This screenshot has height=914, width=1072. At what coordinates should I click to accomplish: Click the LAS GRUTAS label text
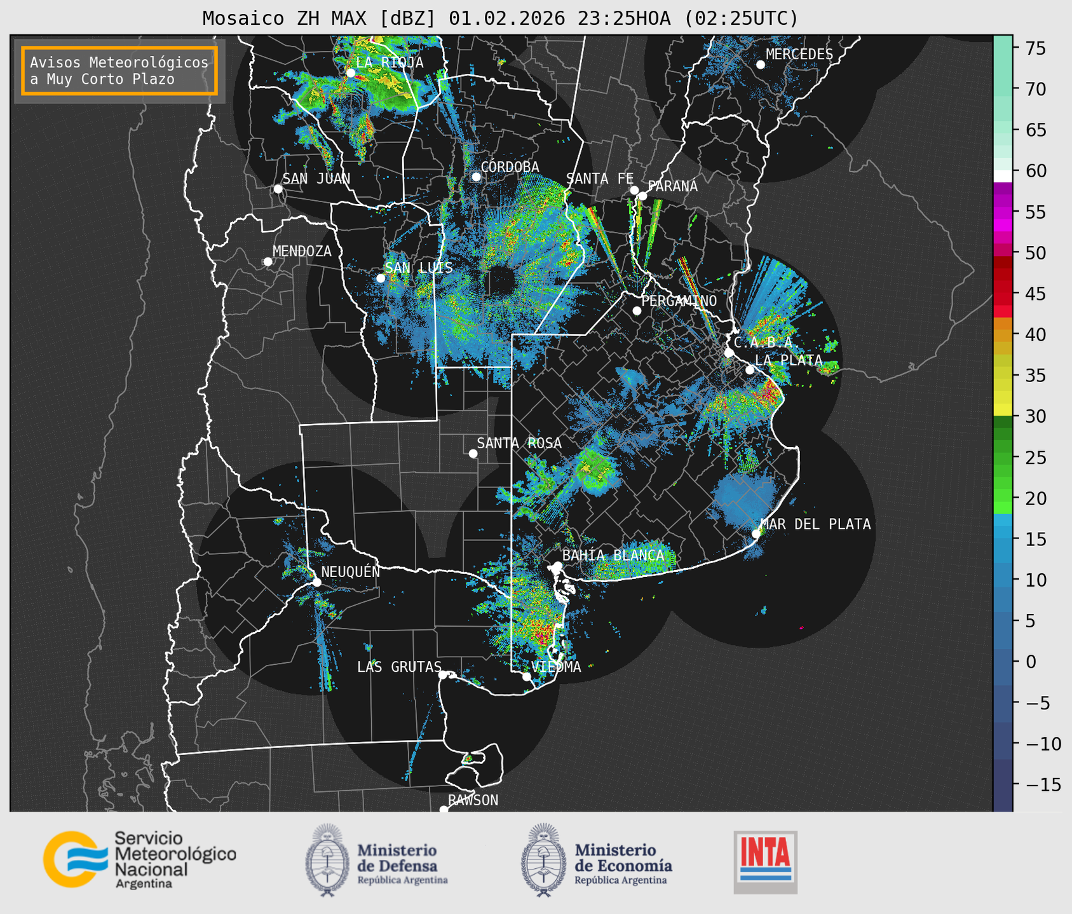pos(399,667)
